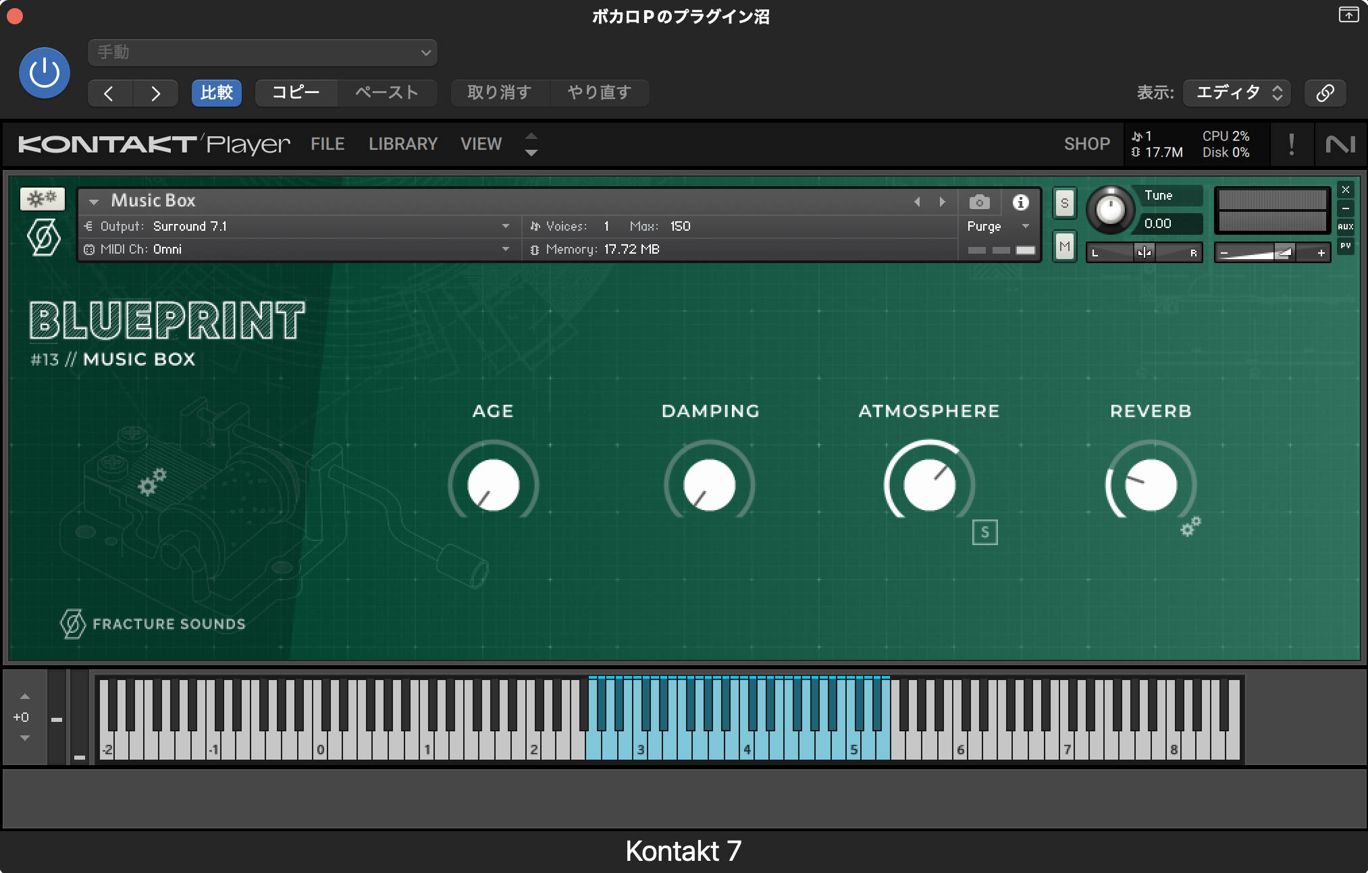Open the LIBRARY menu

pyautogui.click(x=403, y=144)
